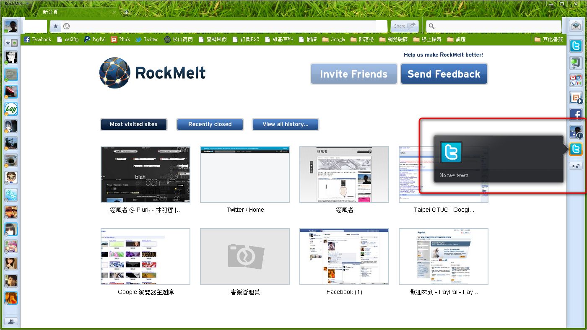
Task: Open my profile avatar at top left
Action: point(11,26)
